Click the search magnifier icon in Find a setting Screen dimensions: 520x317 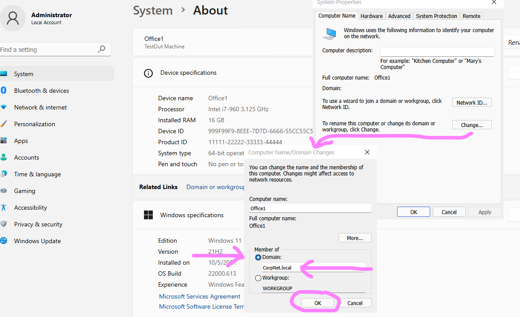click(x=101, y=49)
